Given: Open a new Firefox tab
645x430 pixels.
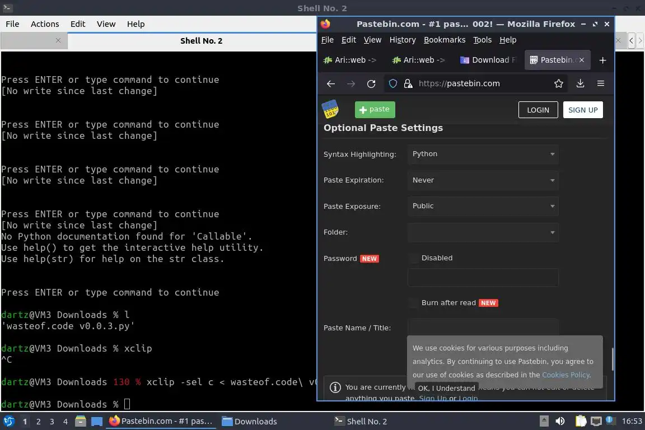Looking at the screenshot, I should pos(602,60).
